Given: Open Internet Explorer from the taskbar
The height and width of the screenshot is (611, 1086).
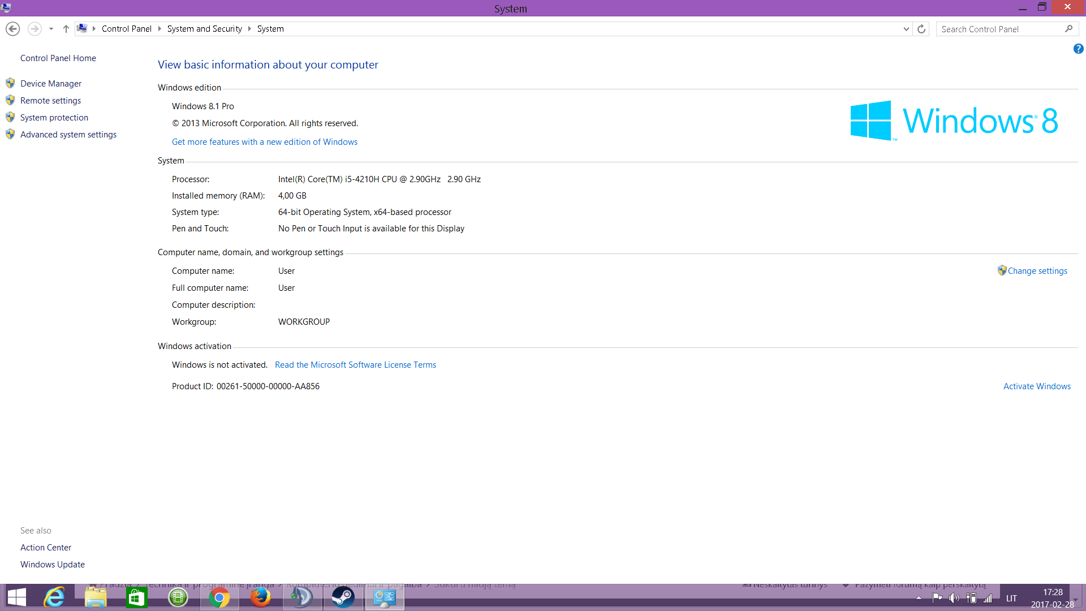Looking at the screenshot, I should [54, 597].
